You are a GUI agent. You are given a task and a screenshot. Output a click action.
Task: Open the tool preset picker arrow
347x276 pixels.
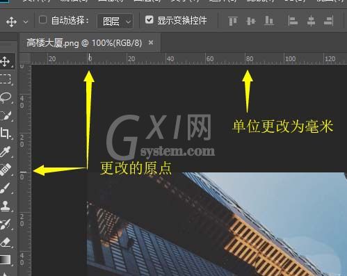click(26, 22)
